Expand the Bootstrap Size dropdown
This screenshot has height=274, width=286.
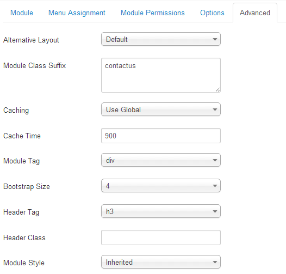[x=161, y=186]
